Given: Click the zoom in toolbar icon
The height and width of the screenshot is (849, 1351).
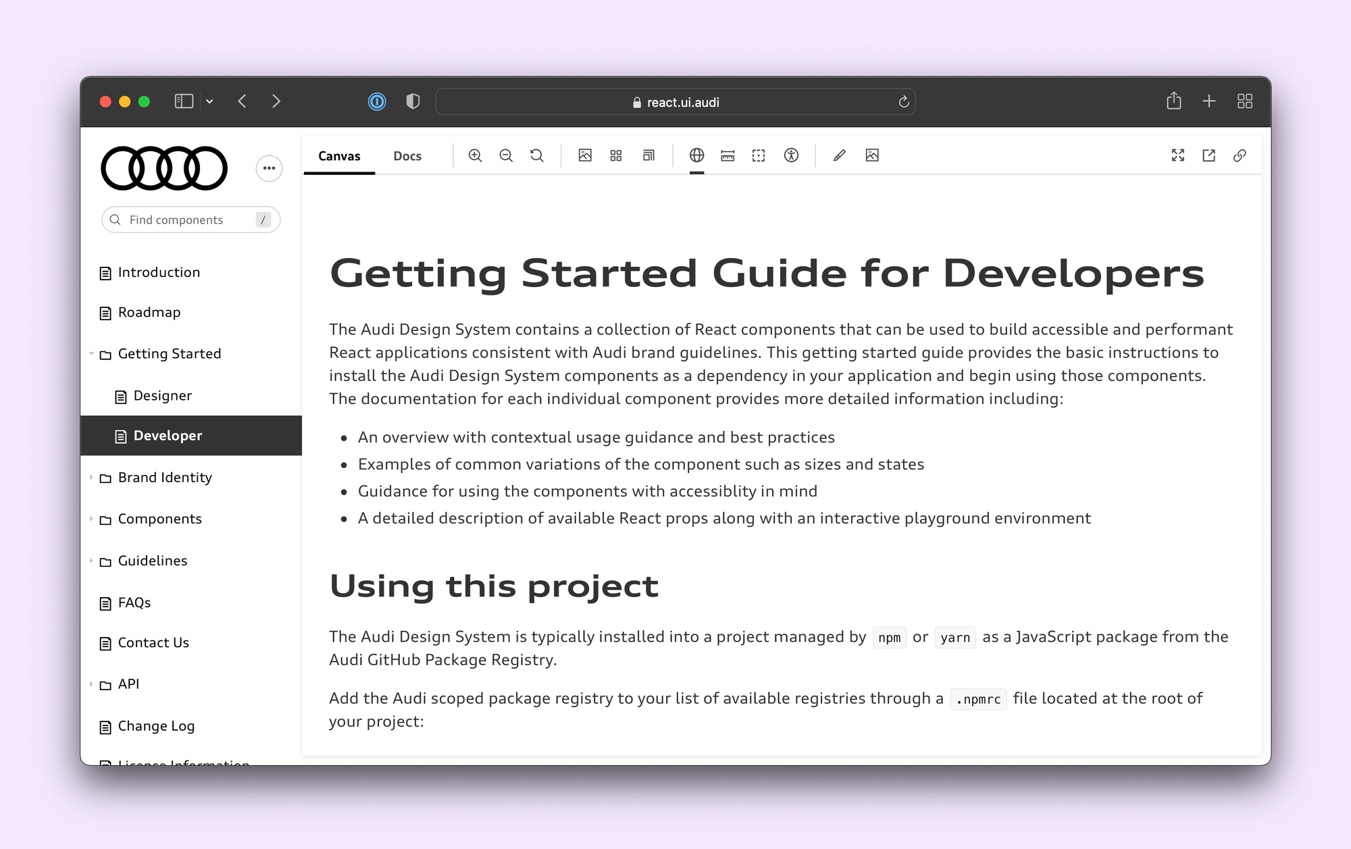Looking at the screenshot, I should (475, 155).
